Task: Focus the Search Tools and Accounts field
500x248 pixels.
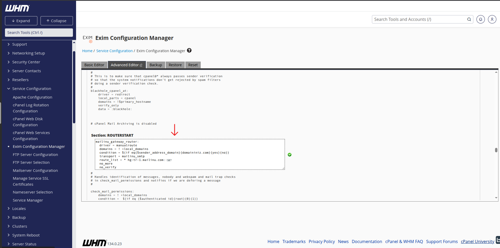Action: pos(420,19)
